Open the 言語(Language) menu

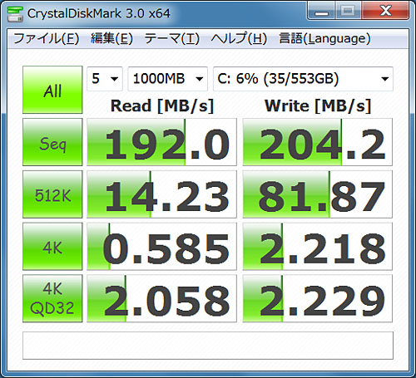324,38
